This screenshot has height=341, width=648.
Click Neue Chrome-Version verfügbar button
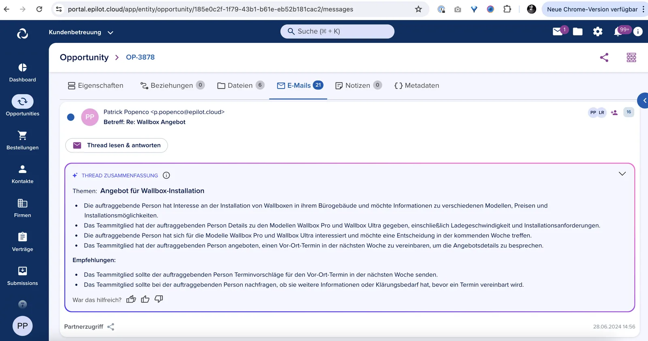pyautogui.click(x=592, y=9)
